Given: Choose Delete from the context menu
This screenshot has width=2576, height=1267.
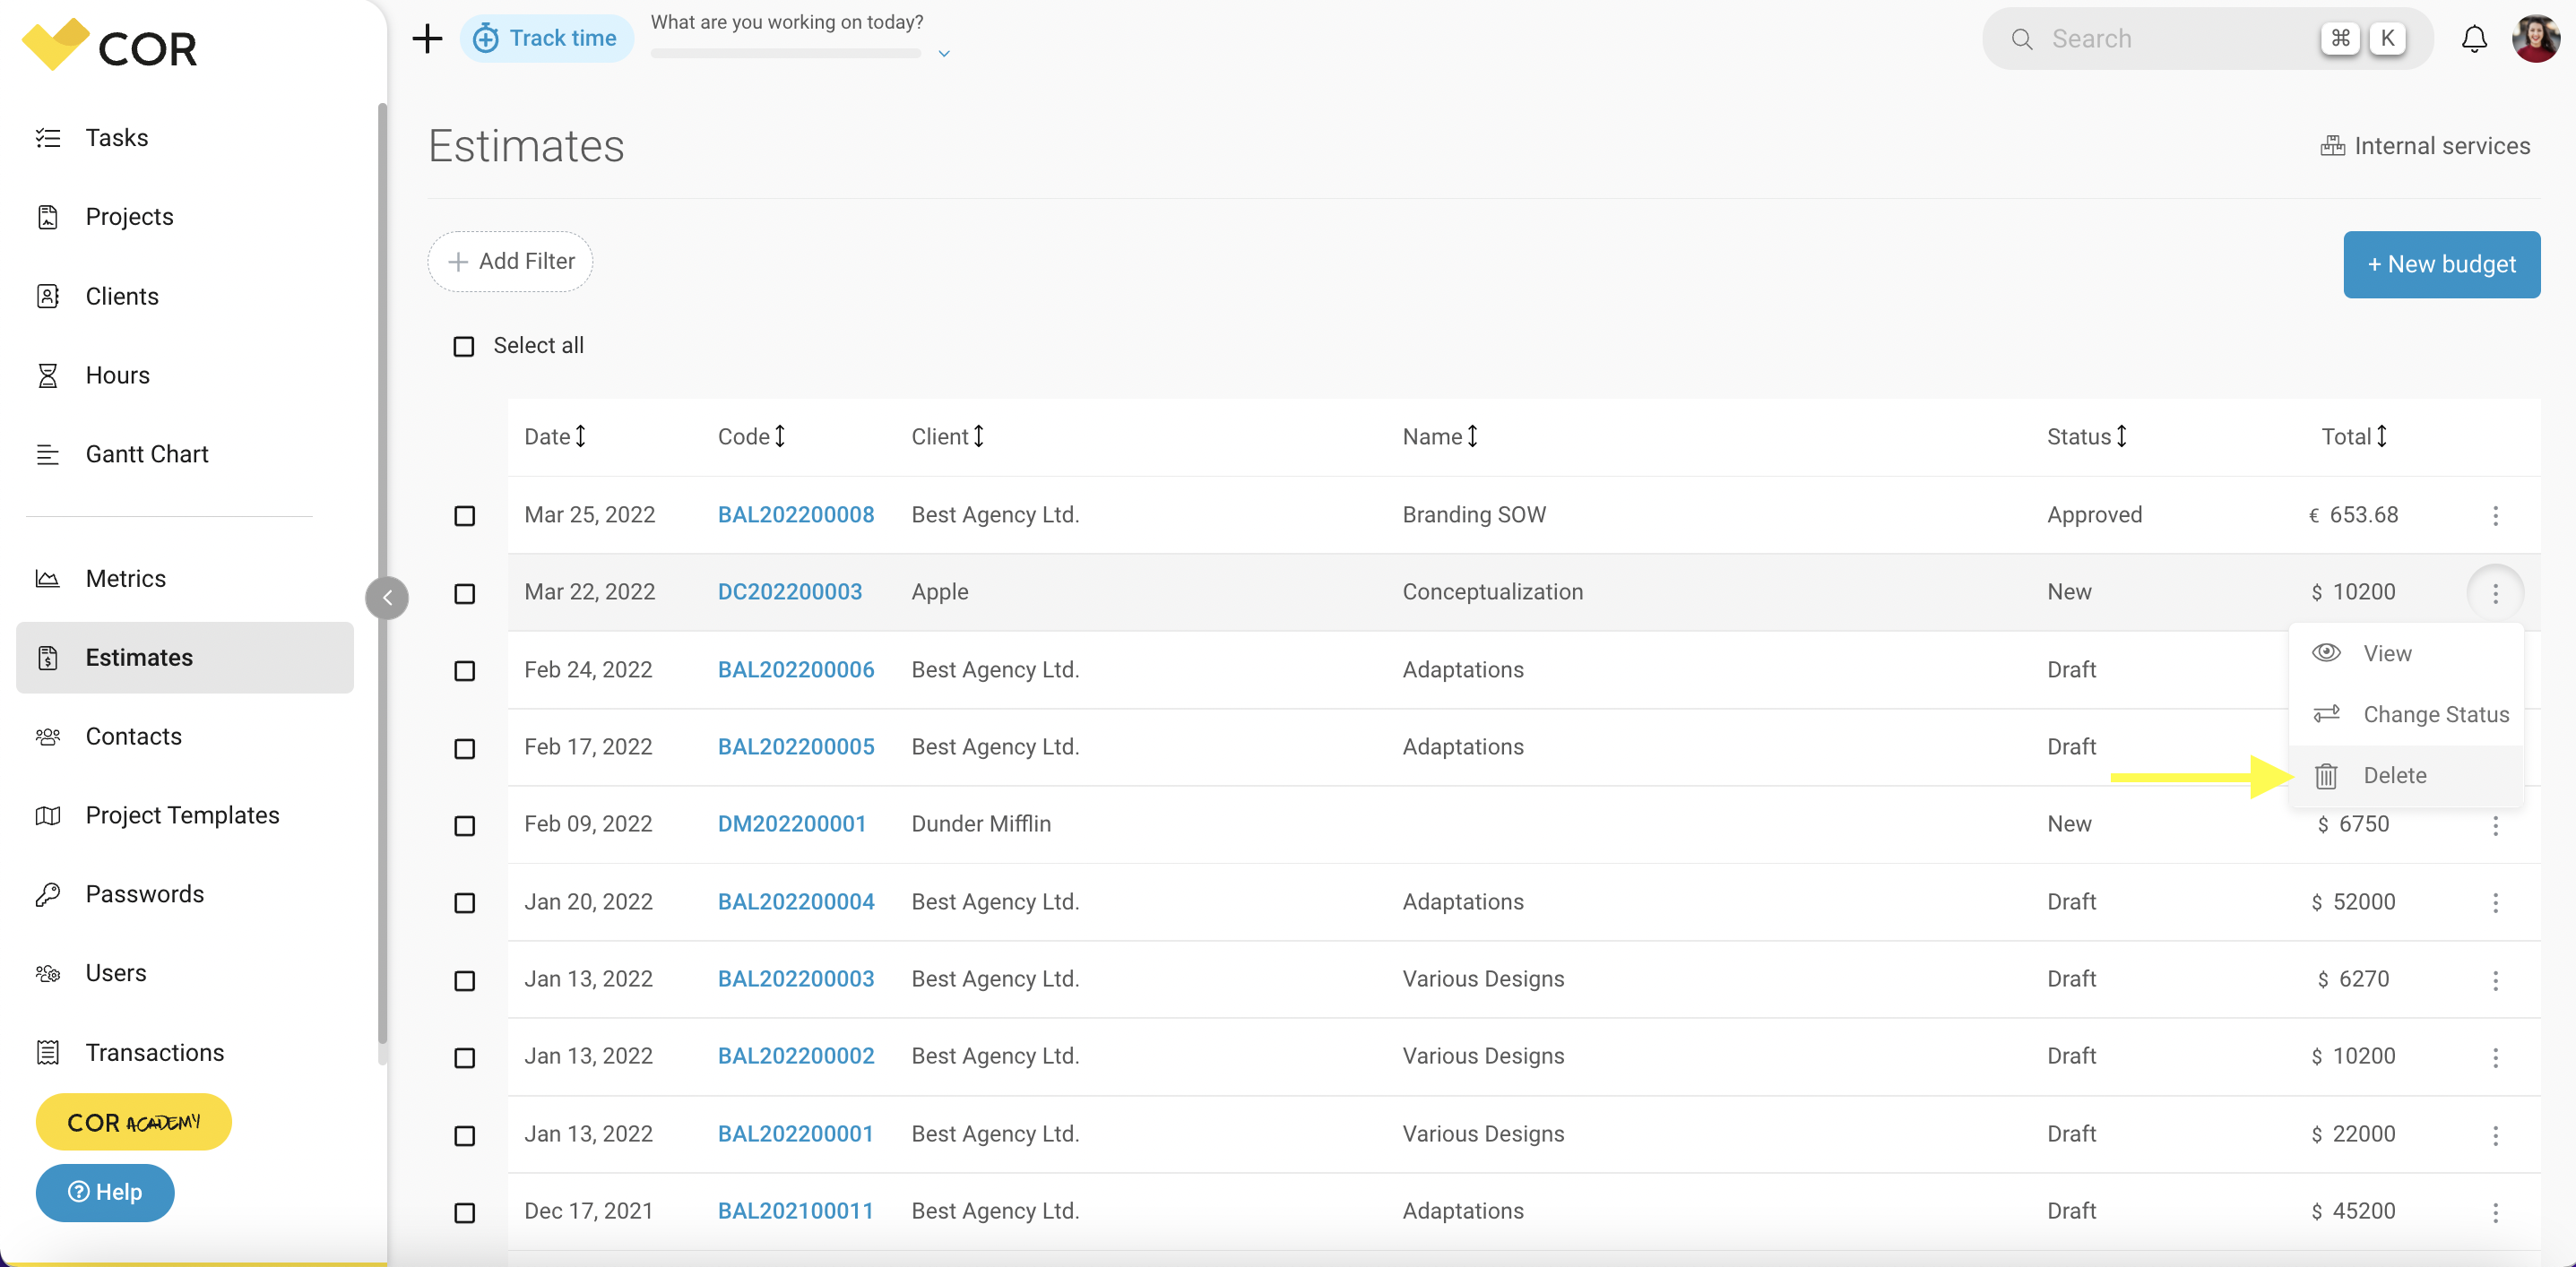Looking at the screenshot, I should 2406,775.
